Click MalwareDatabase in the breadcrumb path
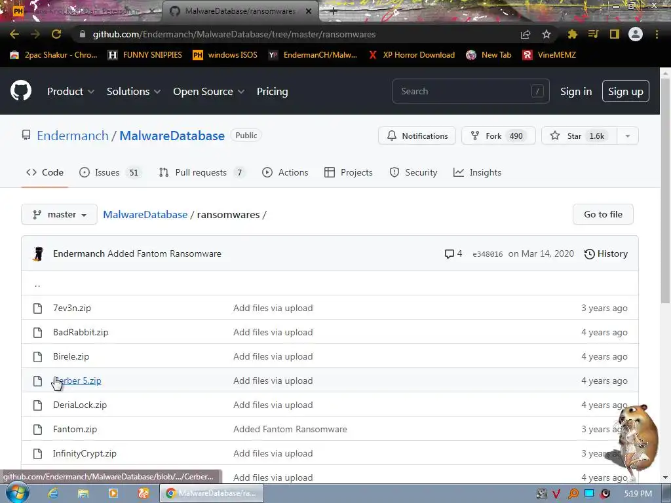671x503 pixels. coord(145,215)
